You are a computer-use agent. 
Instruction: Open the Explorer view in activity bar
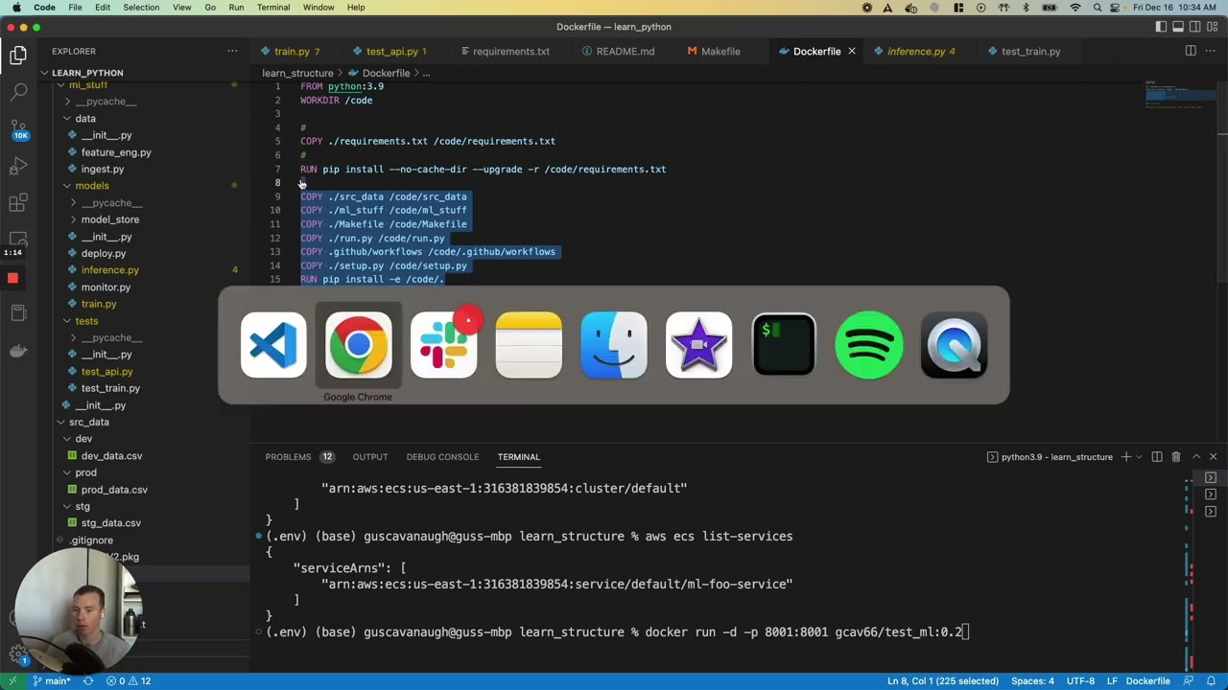(18, 56)
